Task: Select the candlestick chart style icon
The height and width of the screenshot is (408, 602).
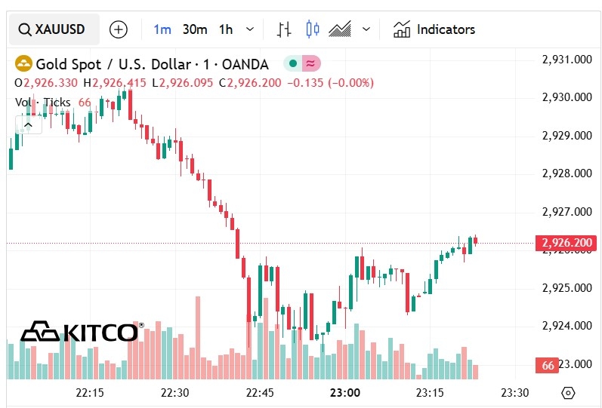Action: (x=313, y=29)
